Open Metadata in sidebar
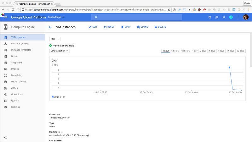252x142 pixels. [x=22, y=75]
